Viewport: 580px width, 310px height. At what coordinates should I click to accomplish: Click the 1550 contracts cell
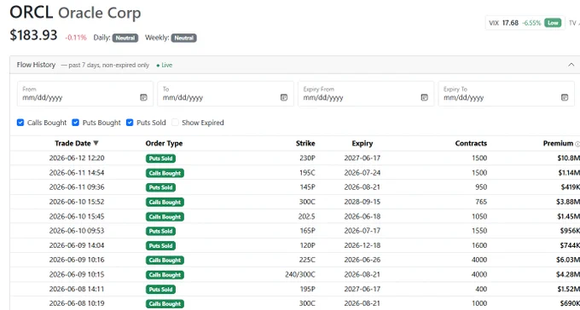coord(479,231)
